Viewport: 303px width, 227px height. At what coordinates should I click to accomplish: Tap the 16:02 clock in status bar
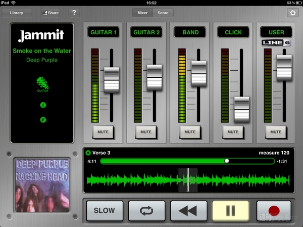point(151,3)
